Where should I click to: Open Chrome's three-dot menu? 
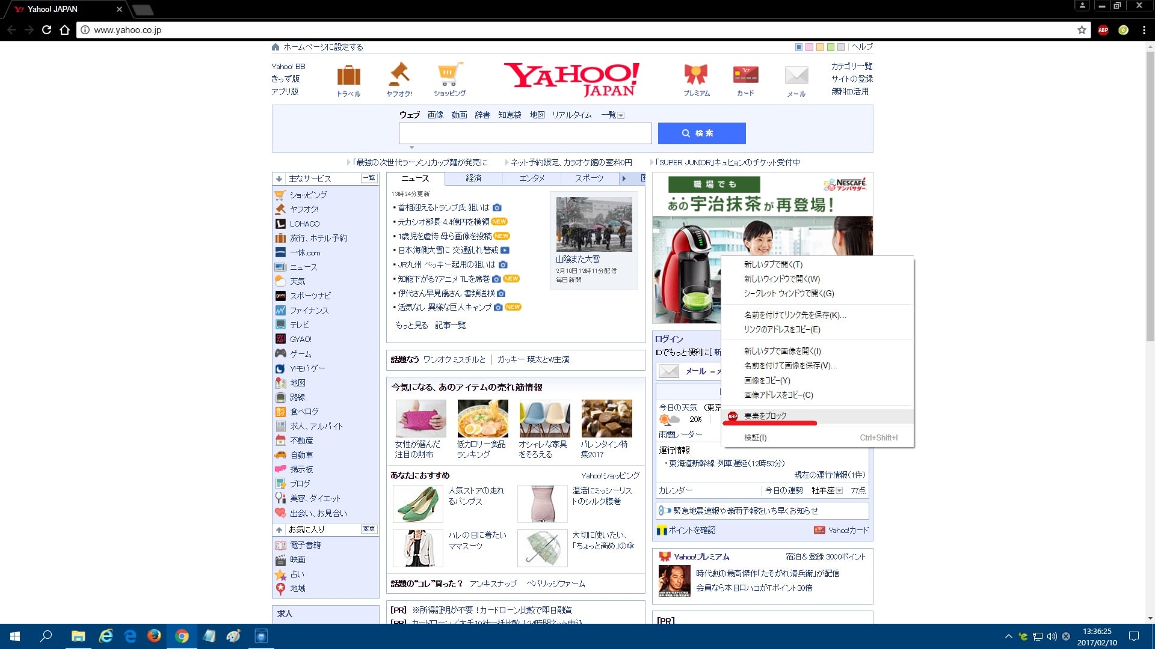pyautogui.click(x=1144, y=30)
